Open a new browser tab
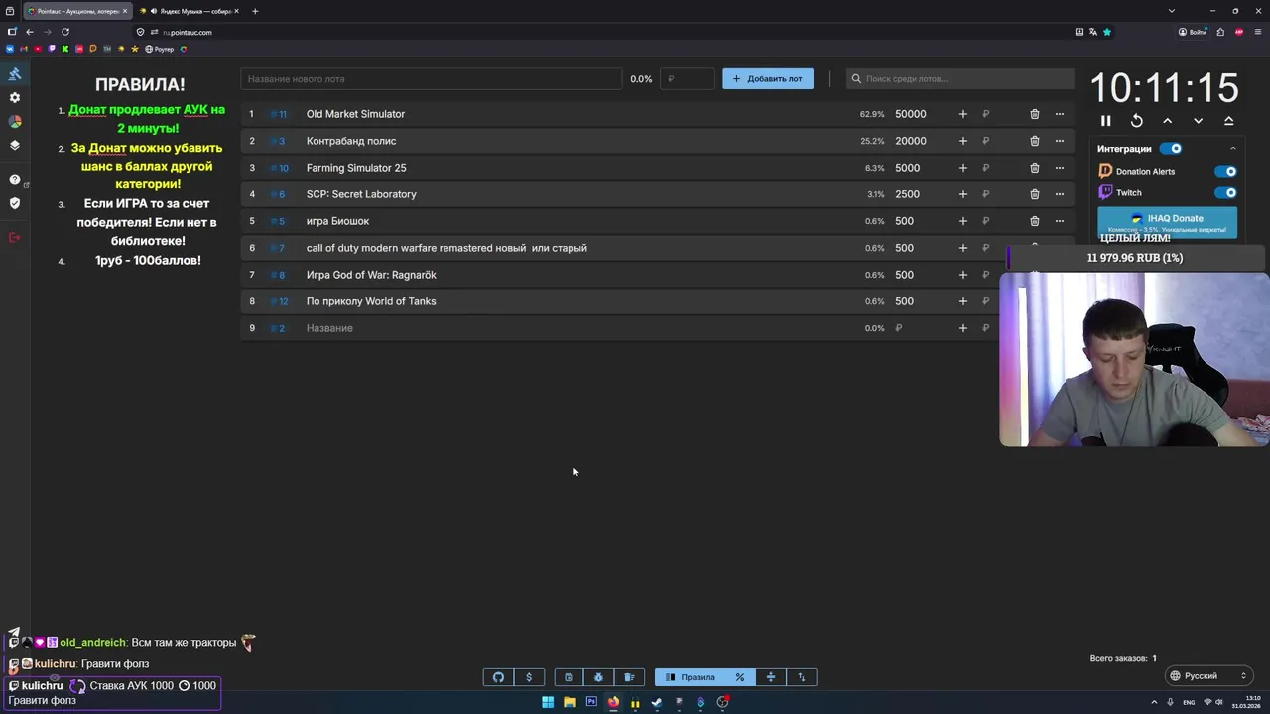The image size is (1270, 714). click(x=255, y=11)
